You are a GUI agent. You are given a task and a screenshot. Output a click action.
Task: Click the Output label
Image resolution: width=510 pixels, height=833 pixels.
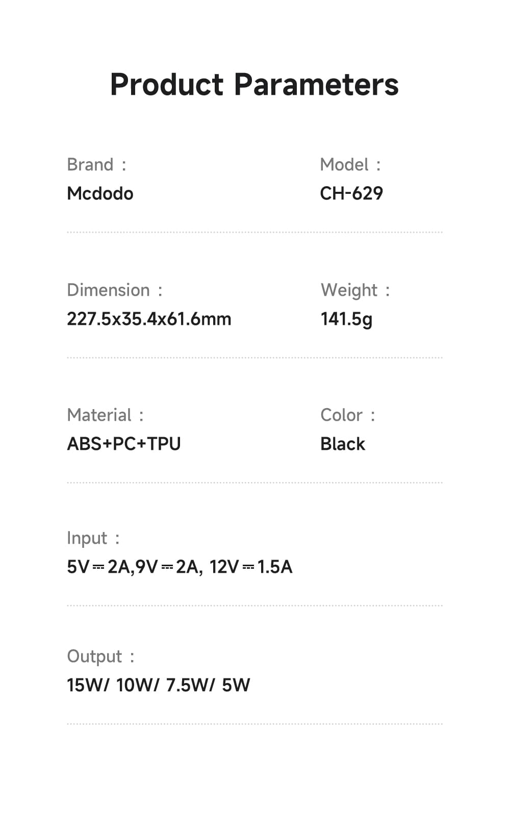click(x=95, y=657)
